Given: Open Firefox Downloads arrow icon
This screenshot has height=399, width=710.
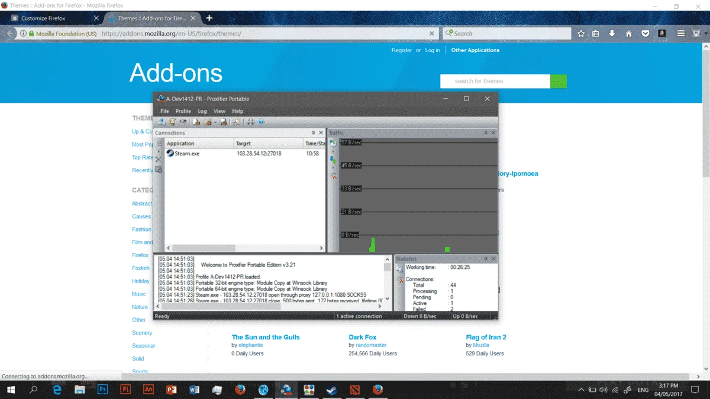Looking at the screenshot, I should click(x=612, y=34).
